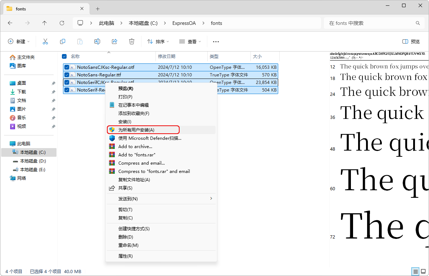The image size is (429, 276).
Task: Open the 新建 dropdown
Action: pyautogui.click(x=19, y=41)
